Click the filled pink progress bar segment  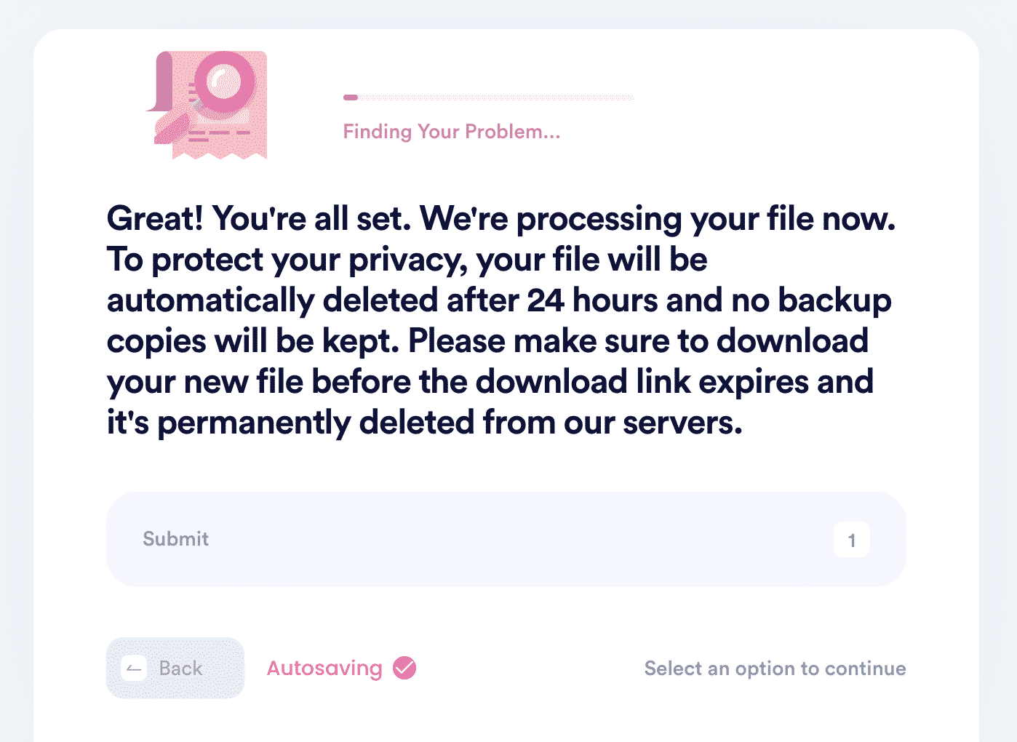click(351, 97)
